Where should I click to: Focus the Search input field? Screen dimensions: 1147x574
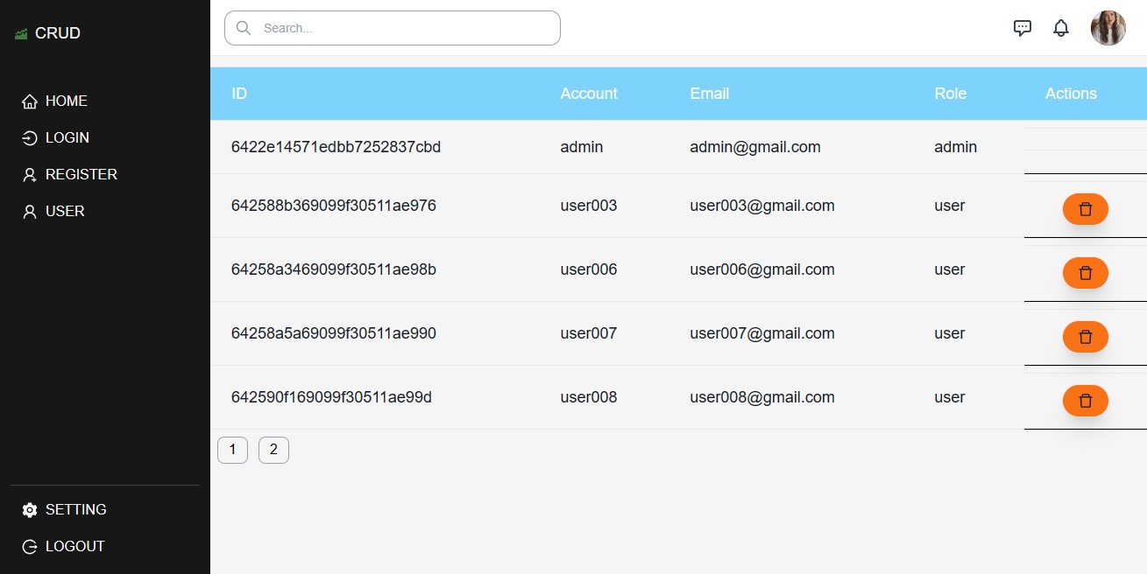(393, 28)
